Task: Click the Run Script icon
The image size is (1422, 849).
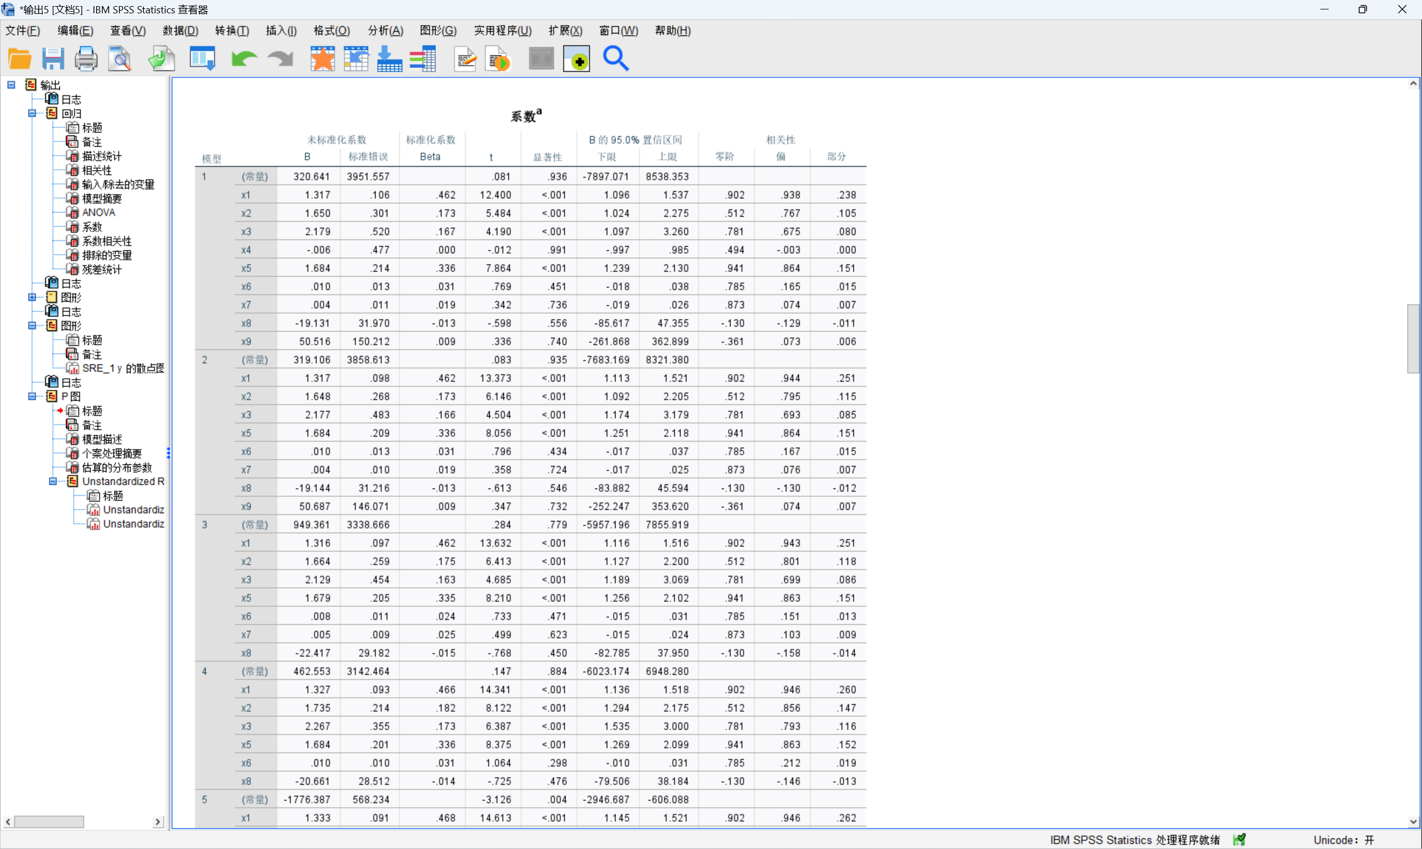Action: point(498,59)
